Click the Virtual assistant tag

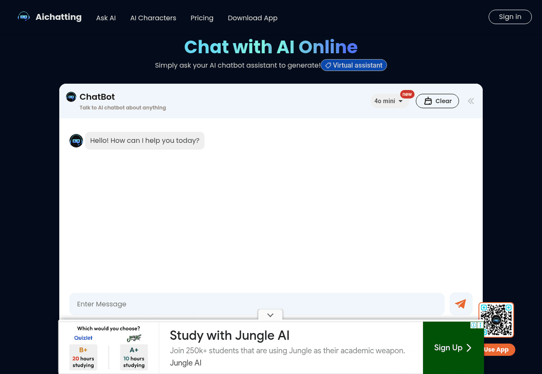354,65
